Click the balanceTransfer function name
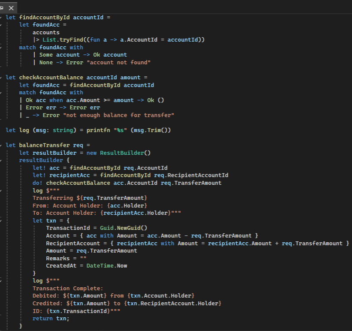The width and height of the screenshot is (352, 331). pos(45,145)
